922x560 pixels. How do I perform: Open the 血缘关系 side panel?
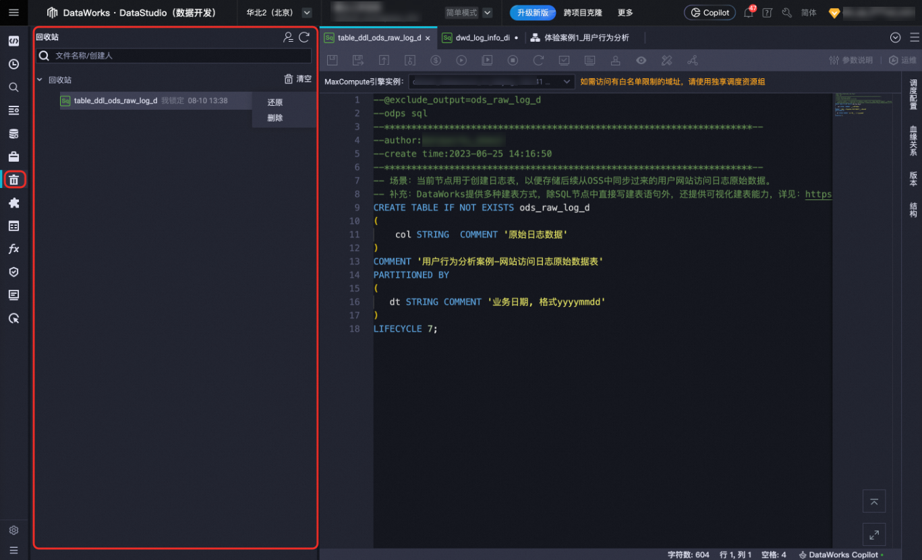pos(913,141)
